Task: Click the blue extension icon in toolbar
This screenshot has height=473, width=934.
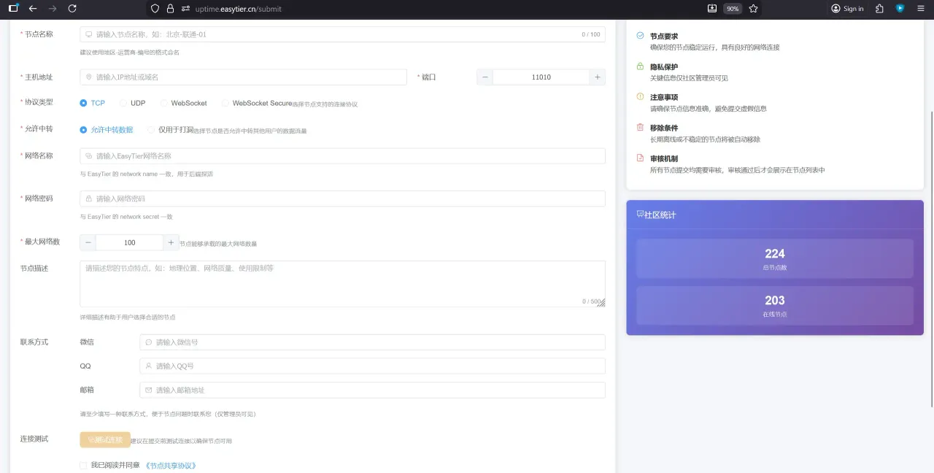Action: click(900, 9)
